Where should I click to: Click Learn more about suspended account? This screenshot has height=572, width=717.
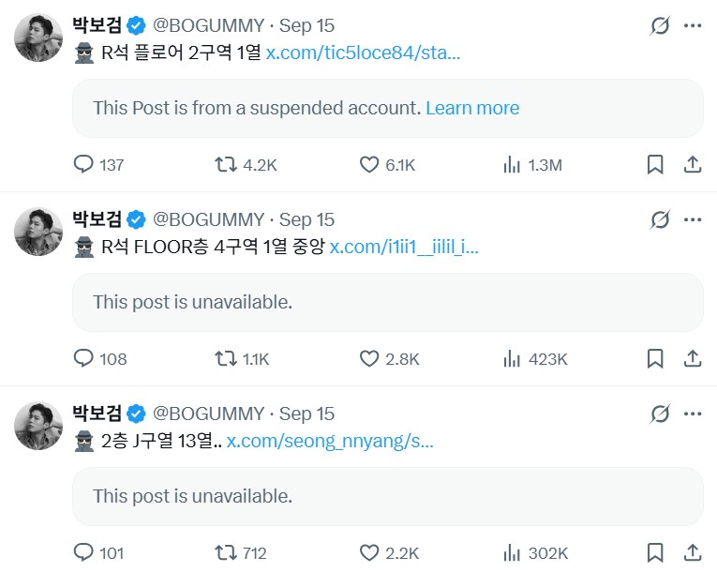pyautogui.click(x=472, y=108)
